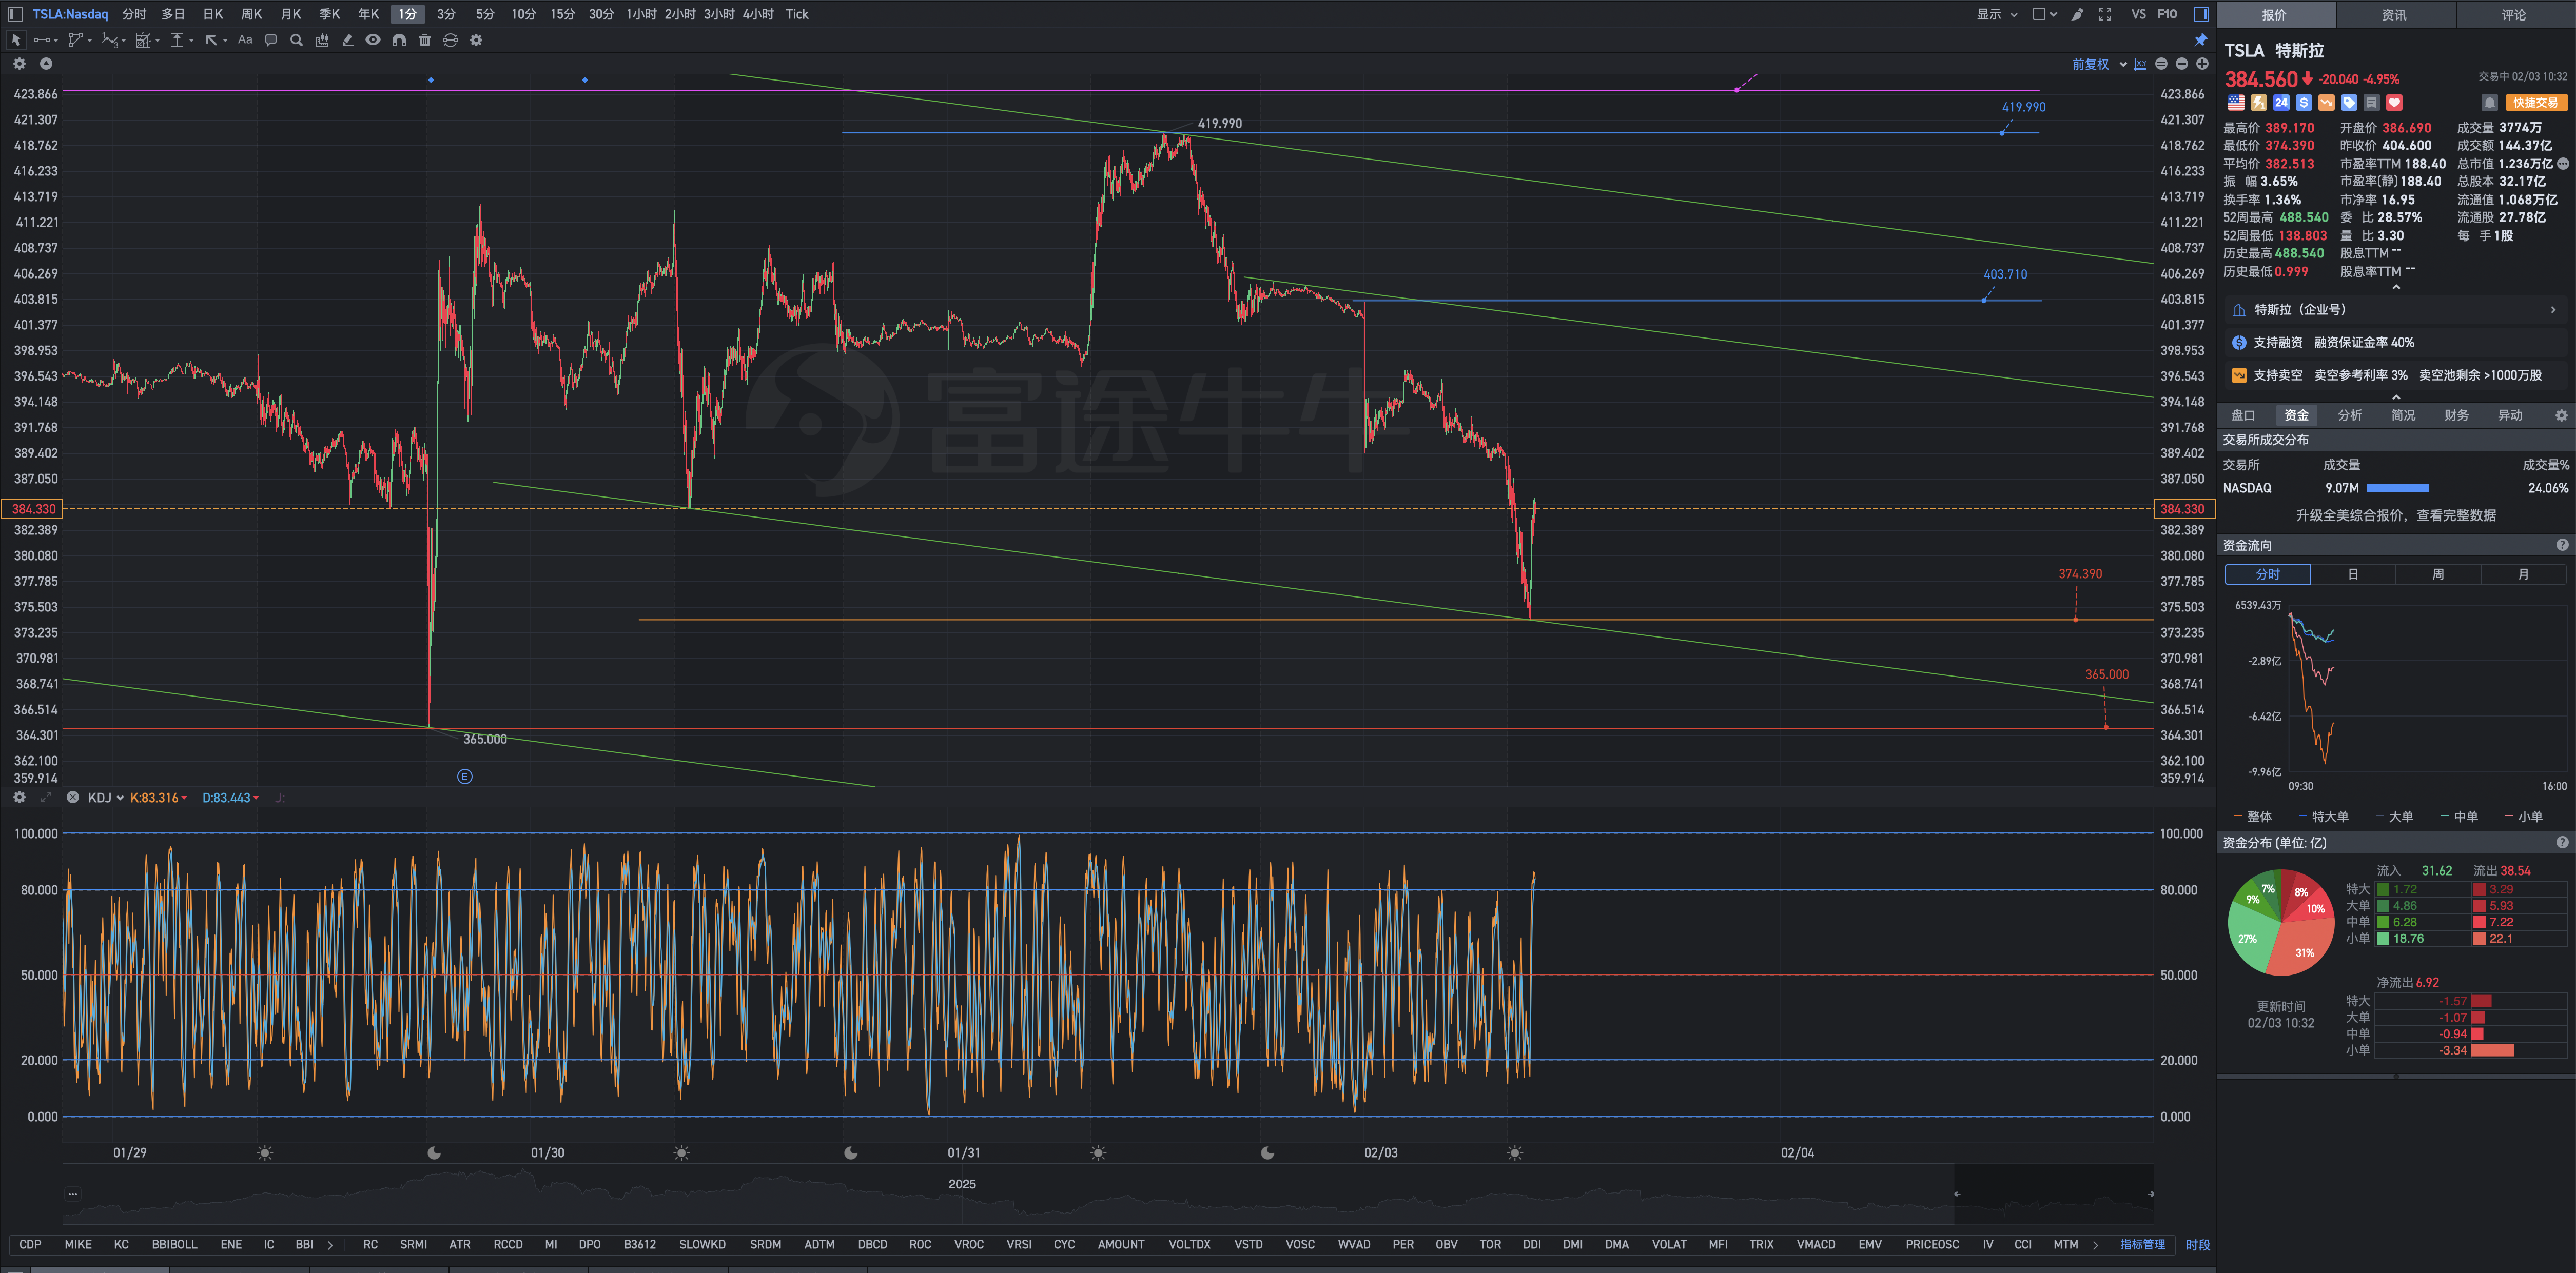Click the sync drawings icon
Viewport: 2576px width, 1273px height.
click(x=450, y=40)
